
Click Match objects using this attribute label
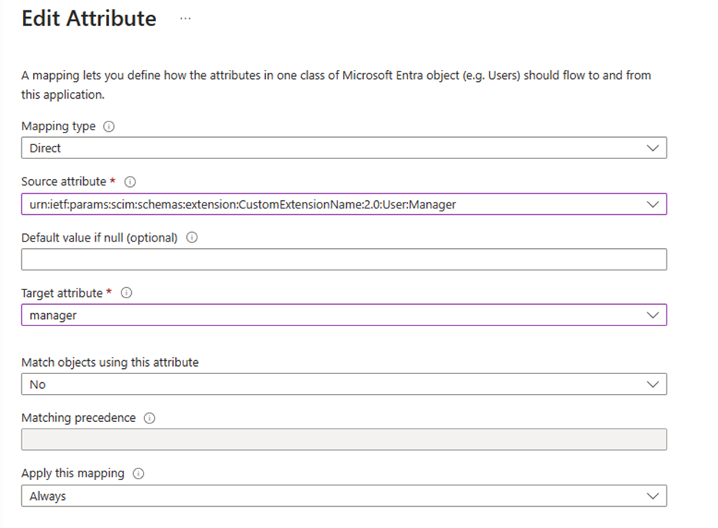110,362
